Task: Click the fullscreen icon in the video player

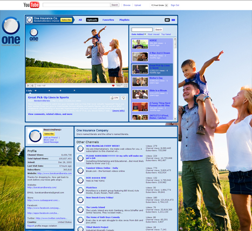Action: tap(126, 86)
